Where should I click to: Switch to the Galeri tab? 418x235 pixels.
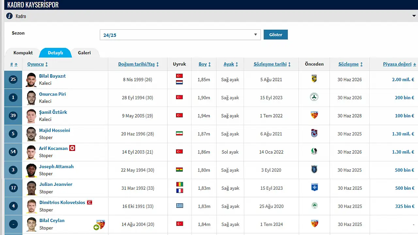point(84,53)
